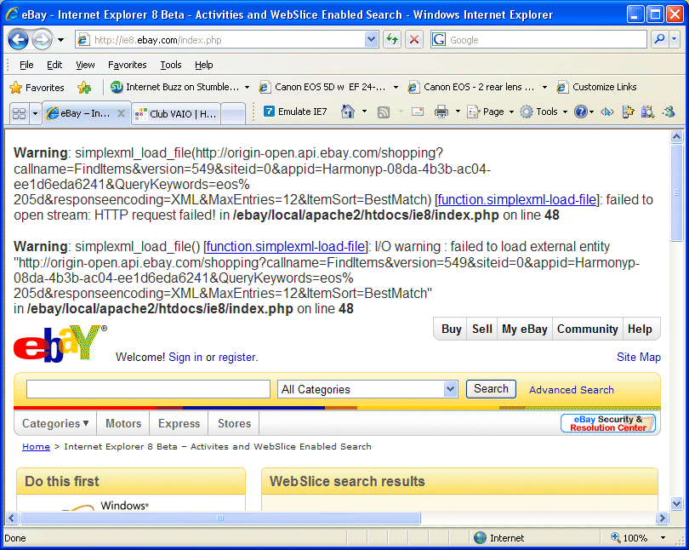Open the File menu
This screenshot has width=689, height=550.
coord(26,65)
